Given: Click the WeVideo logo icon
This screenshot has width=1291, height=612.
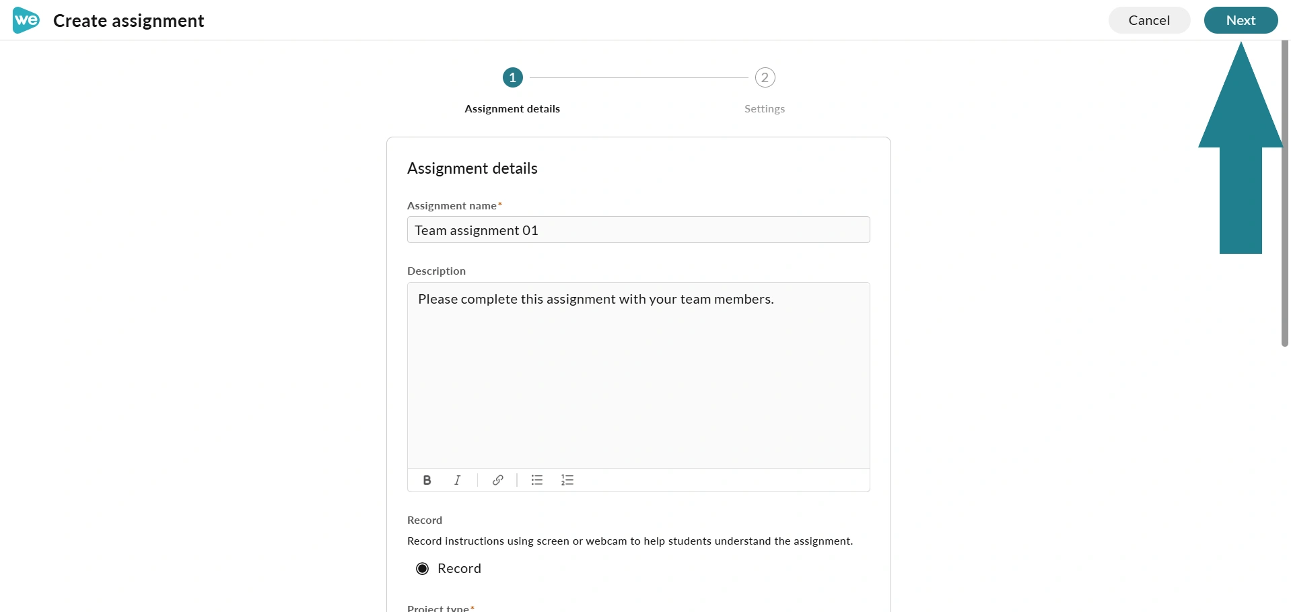Looking at the screenshot, I should [26, 20].
